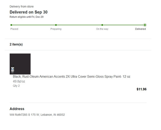
Task: Click the Placed progress dot
Action: 11,25
